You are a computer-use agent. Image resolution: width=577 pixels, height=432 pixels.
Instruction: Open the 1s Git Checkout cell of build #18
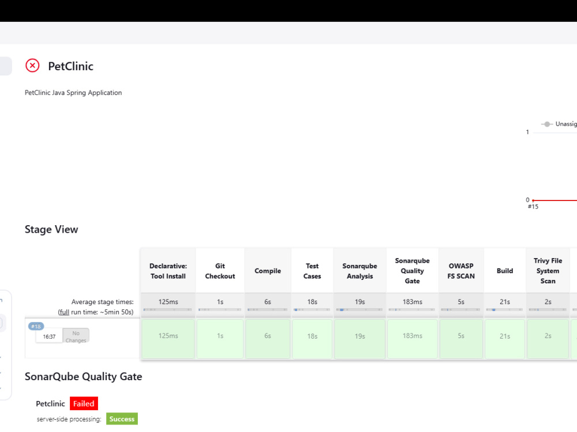point(220,338)
